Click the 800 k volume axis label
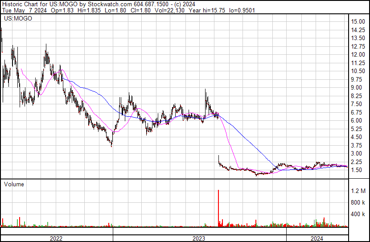The width and height of the screenshot is (370, 242). pos(358,202)
